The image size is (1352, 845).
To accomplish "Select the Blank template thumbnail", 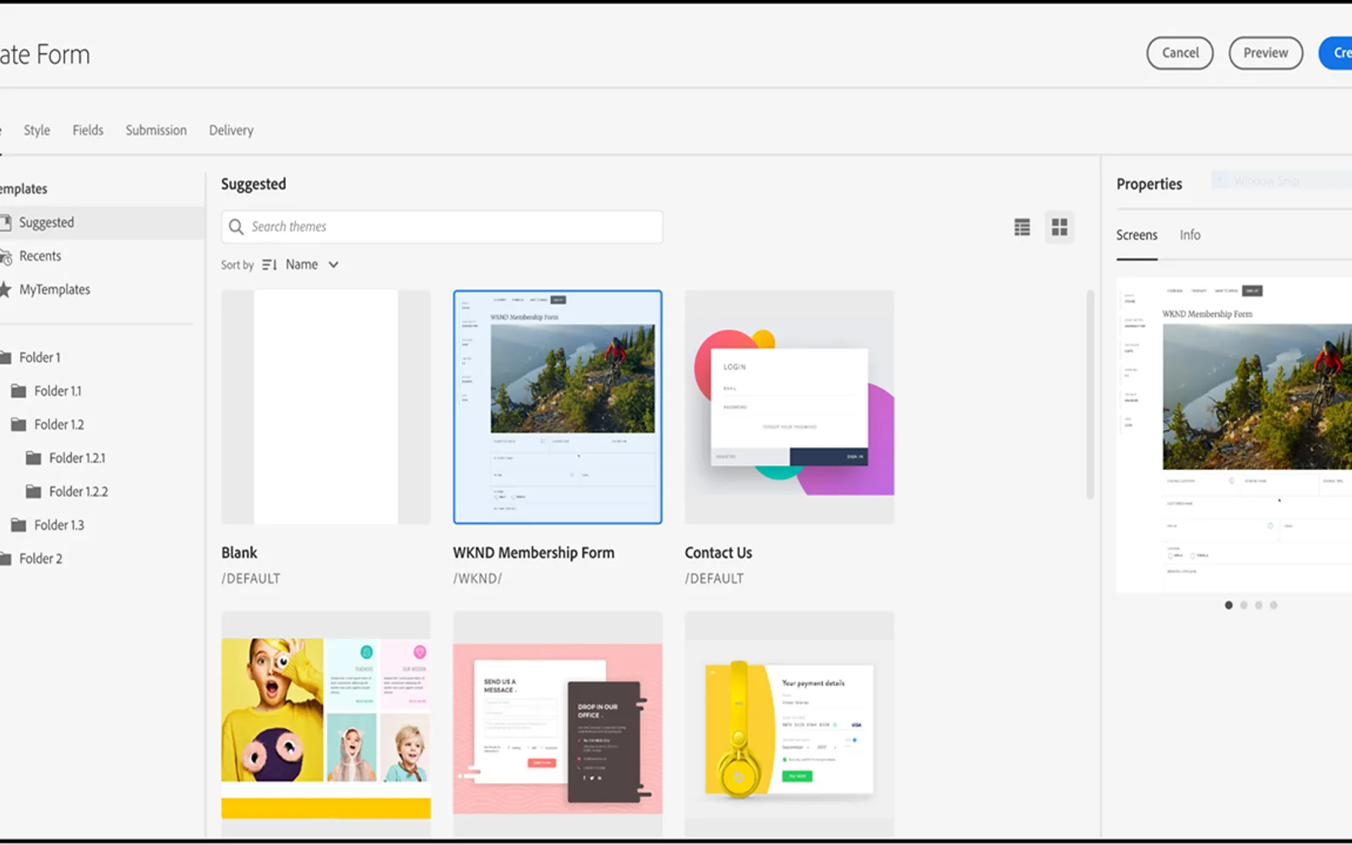I will (326, 407).
